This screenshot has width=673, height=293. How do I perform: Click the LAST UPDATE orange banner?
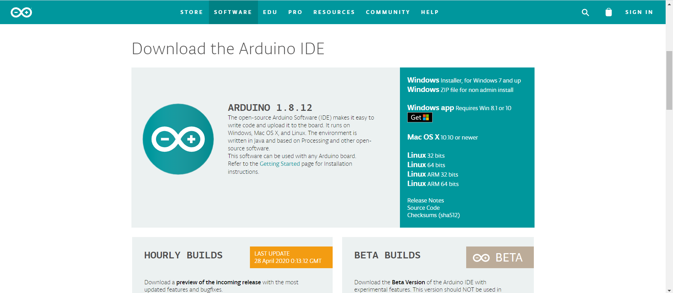click(291, 257)
